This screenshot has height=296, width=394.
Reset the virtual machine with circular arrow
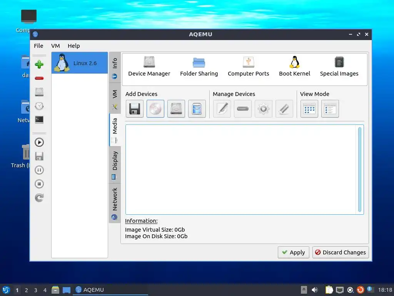(39, 198)
